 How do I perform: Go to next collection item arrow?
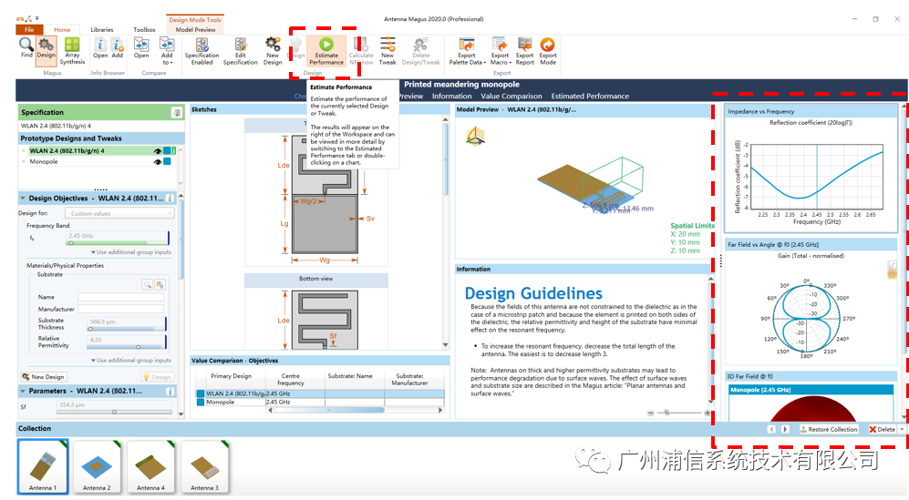[785, 429]
